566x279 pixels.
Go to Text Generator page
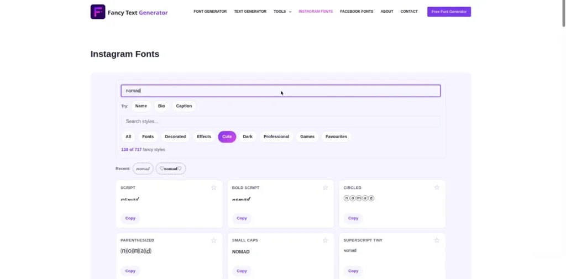tap(250, 12)
